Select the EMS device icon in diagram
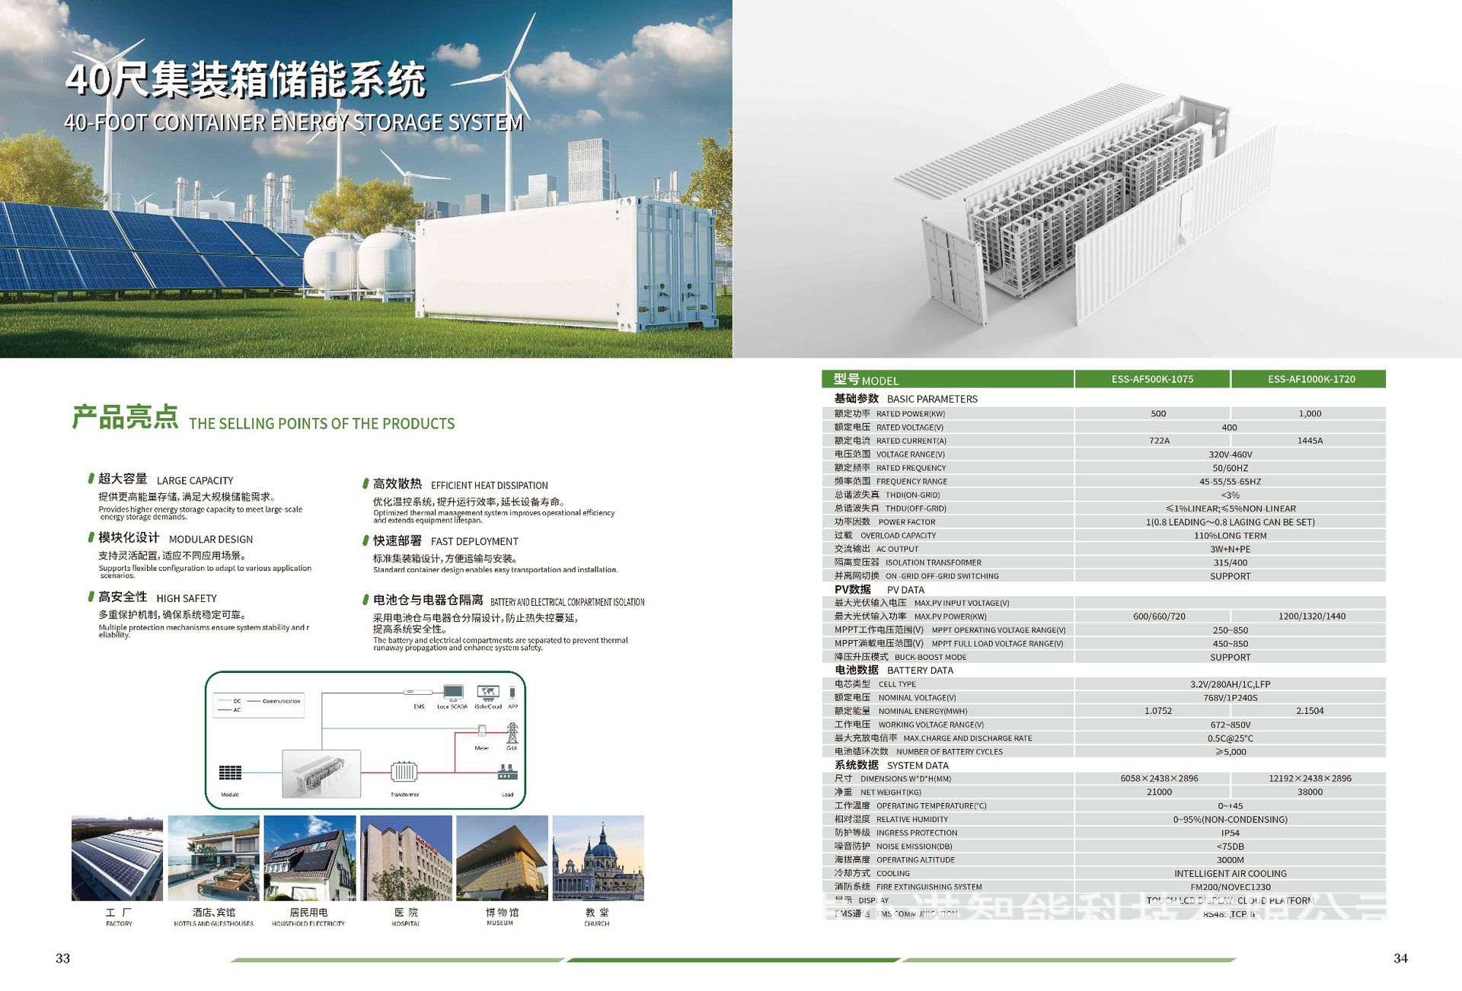The width and height of the screenshot is (1462, 991). click(x=419, y=691)
